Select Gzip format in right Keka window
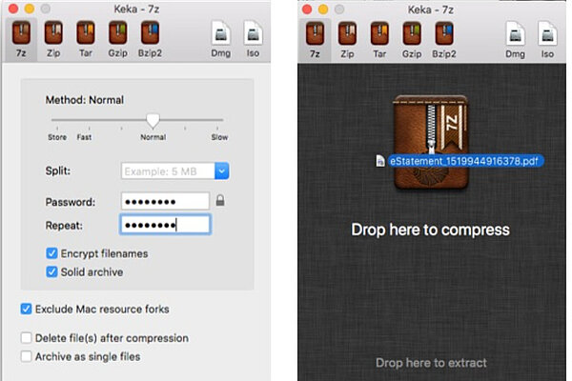572x381 pixels. click(412, 40)
